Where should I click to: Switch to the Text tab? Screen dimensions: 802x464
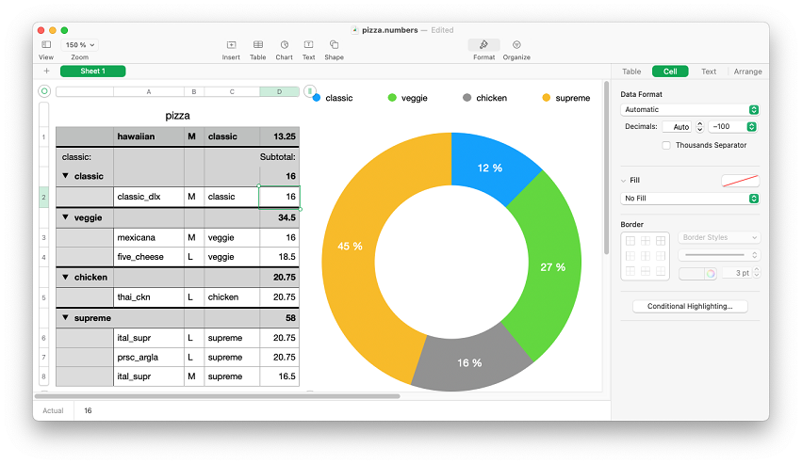(x=709, y=72)
